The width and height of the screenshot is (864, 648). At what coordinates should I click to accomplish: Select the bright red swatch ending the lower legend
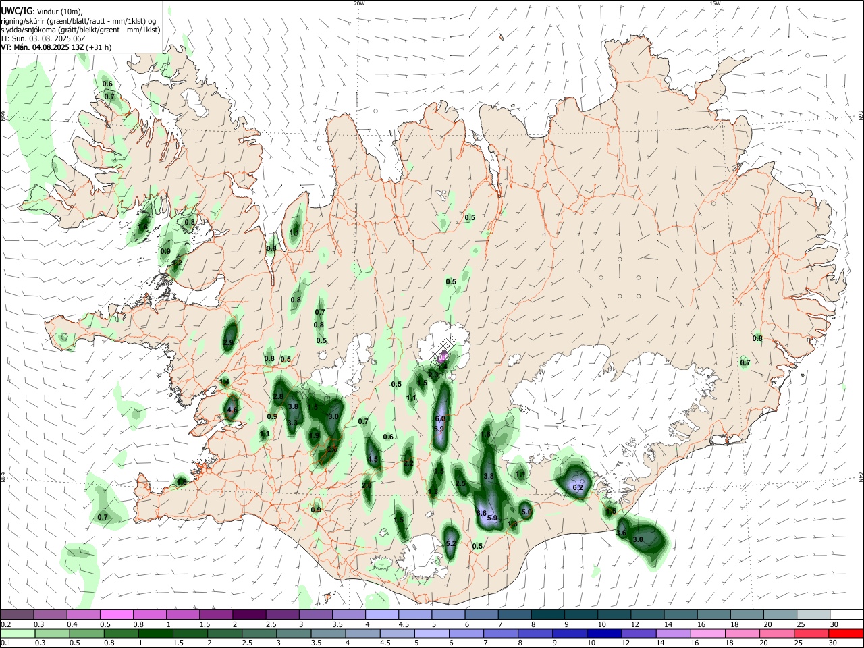pyautogui.click(x=846, y=633)
